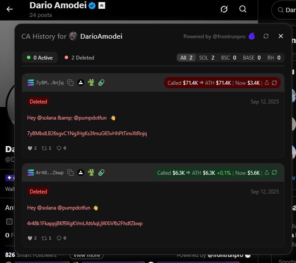Select the SOL 2 chain tab
Viewport: 296px width, 263px height.
click(207, 58)
